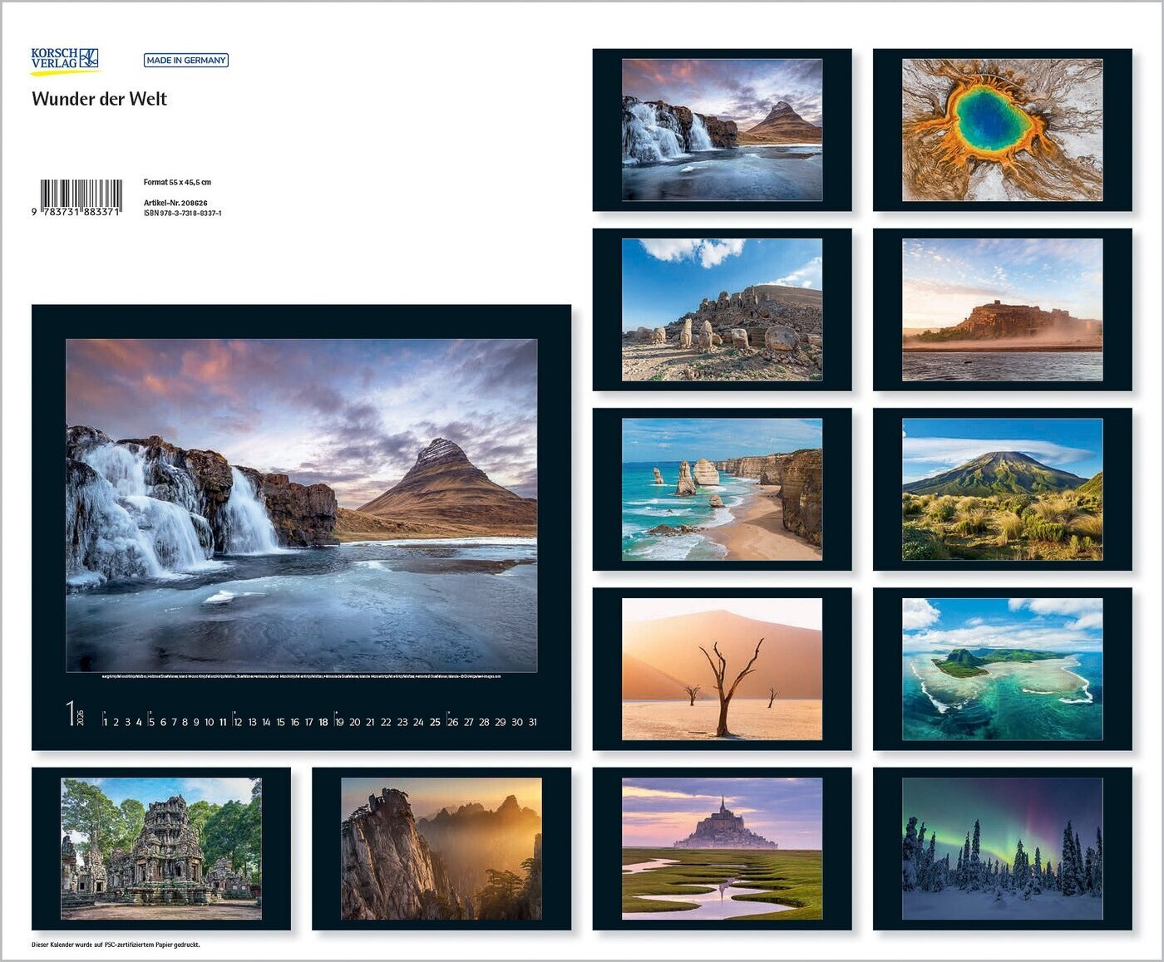
Task: Open the tropical island aerial thumbnail
Action: 1002,669
